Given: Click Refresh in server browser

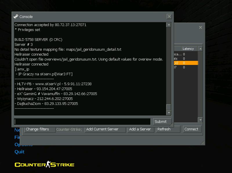Looking at the screenshot, I should pos(168,129).
